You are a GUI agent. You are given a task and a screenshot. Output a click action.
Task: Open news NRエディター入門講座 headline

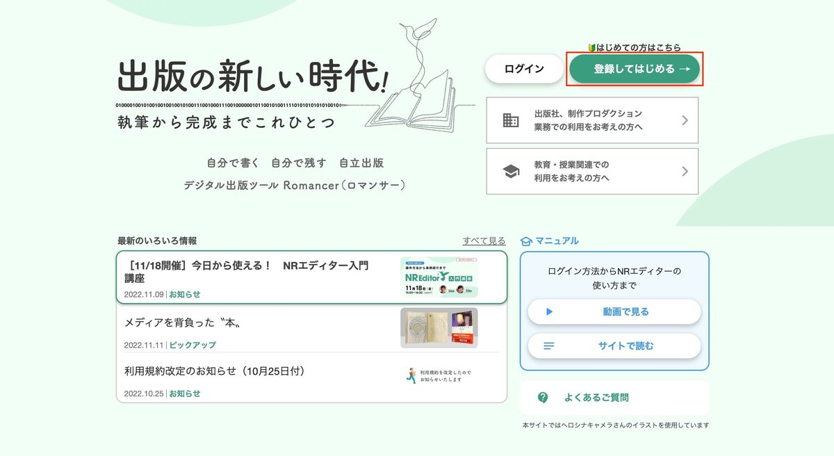[247, 271]
